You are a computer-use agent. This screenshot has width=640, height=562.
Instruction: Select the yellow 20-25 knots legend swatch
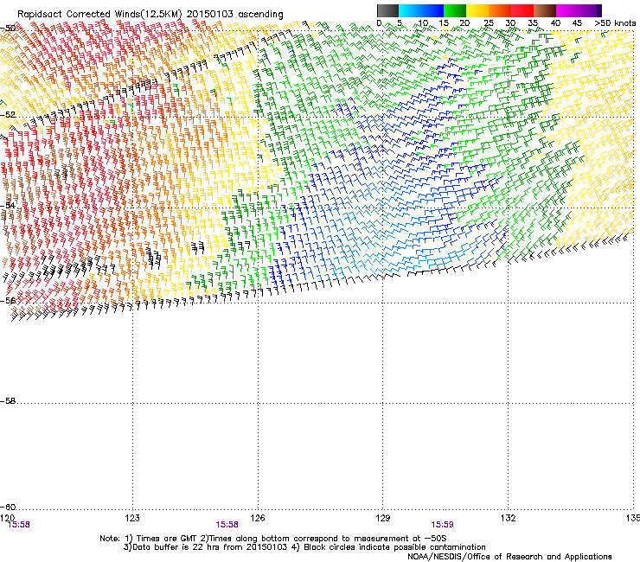pyautogui.click(x=477, y=10)
